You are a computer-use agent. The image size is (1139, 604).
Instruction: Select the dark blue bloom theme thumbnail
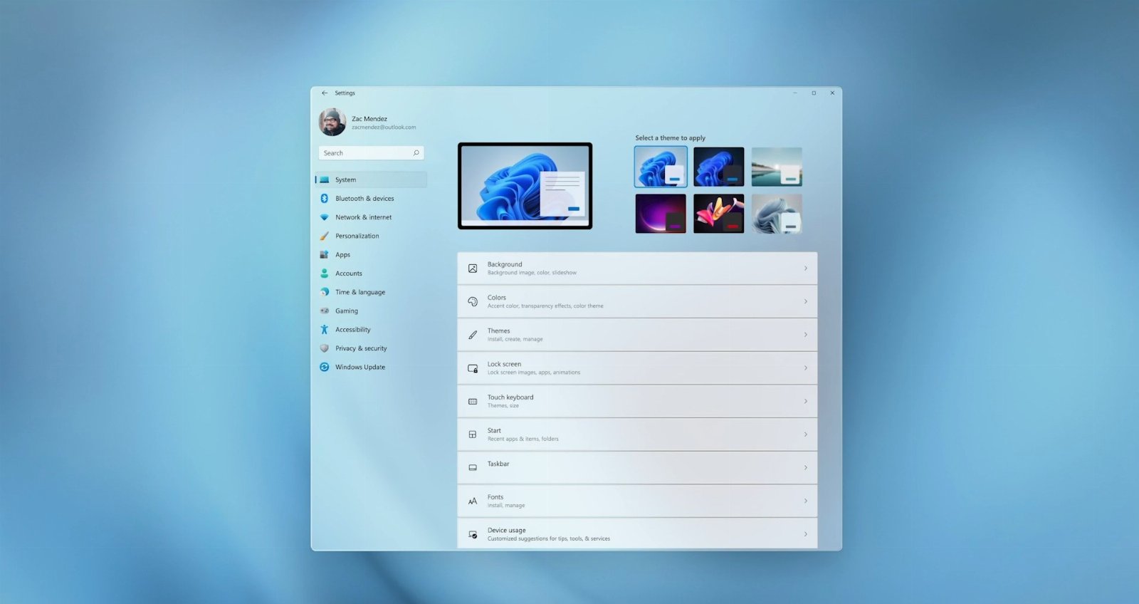tap(718, 167)
